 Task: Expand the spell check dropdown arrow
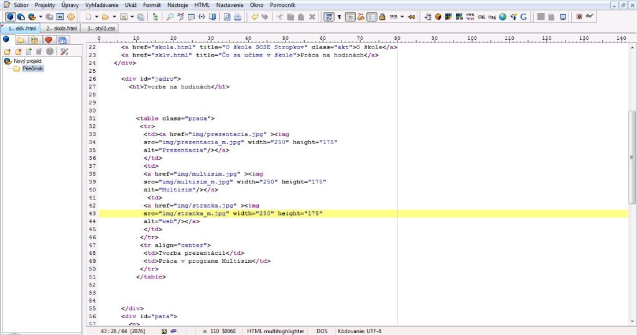tap(402, 17)
